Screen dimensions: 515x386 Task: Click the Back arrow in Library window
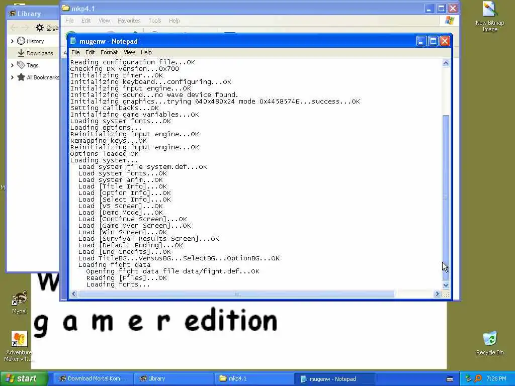pos(14,28)
